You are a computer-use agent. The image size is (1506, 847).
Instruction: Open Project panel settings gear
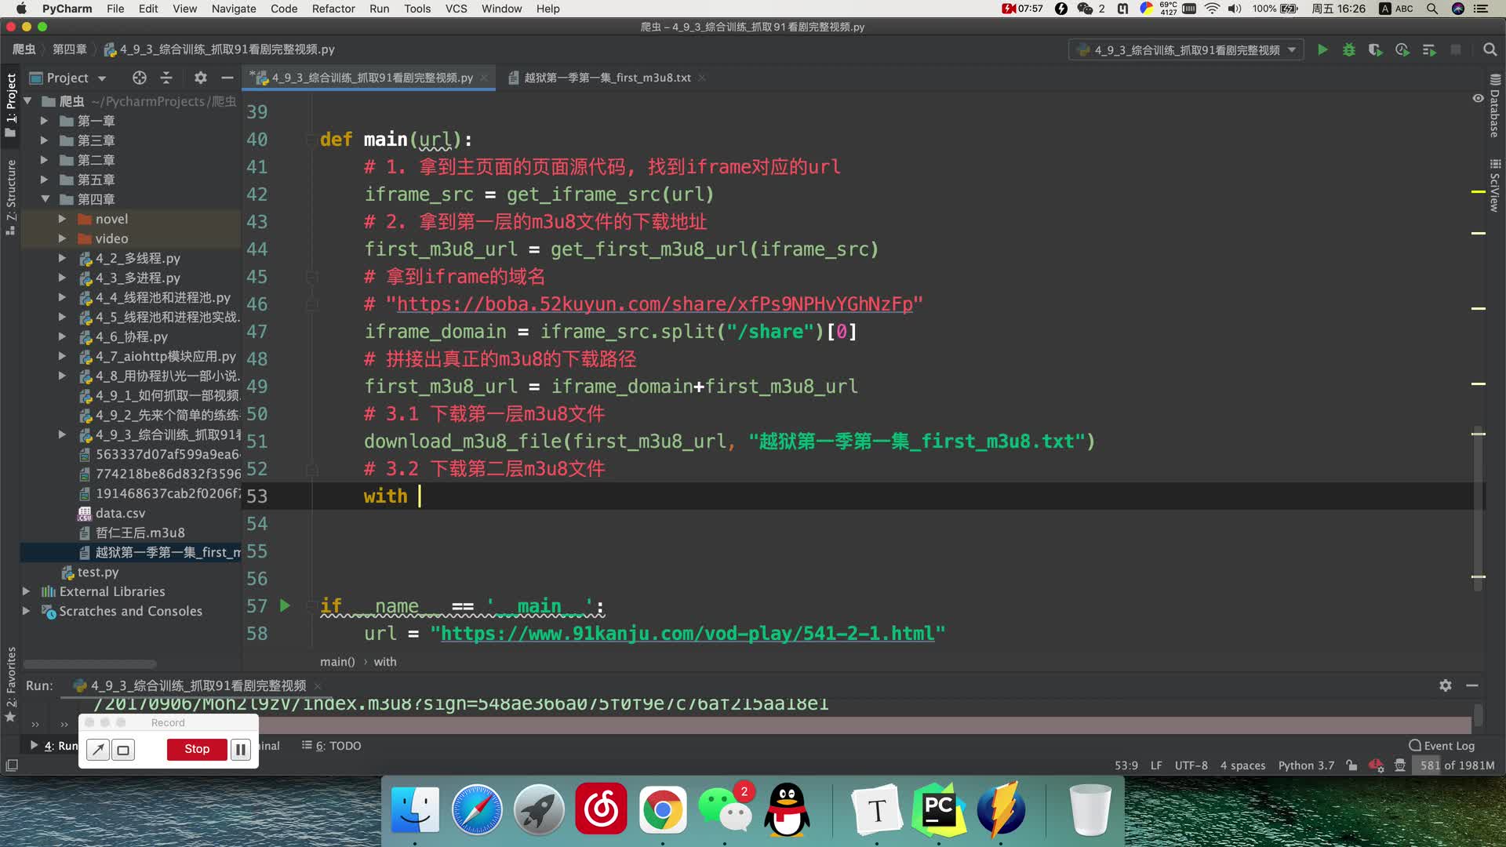(201, 78)
